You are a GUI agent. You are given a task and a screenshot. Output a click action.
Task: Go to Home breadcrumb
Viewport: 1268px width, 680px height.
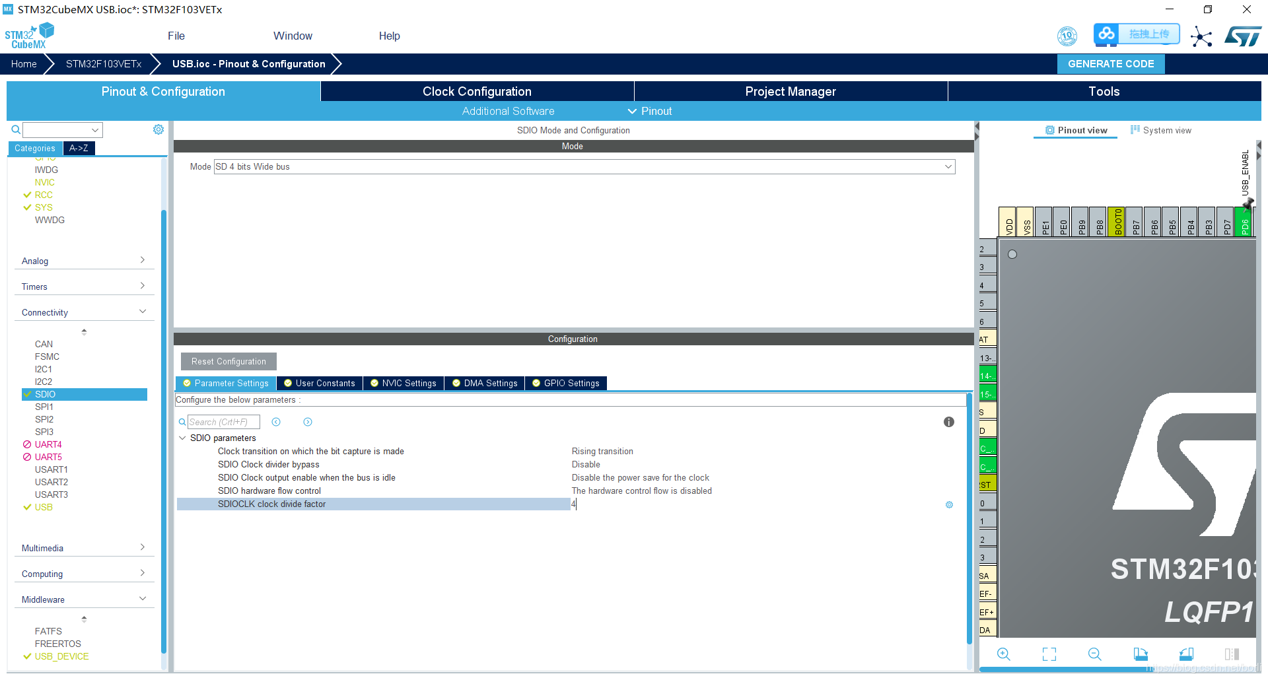24,64
